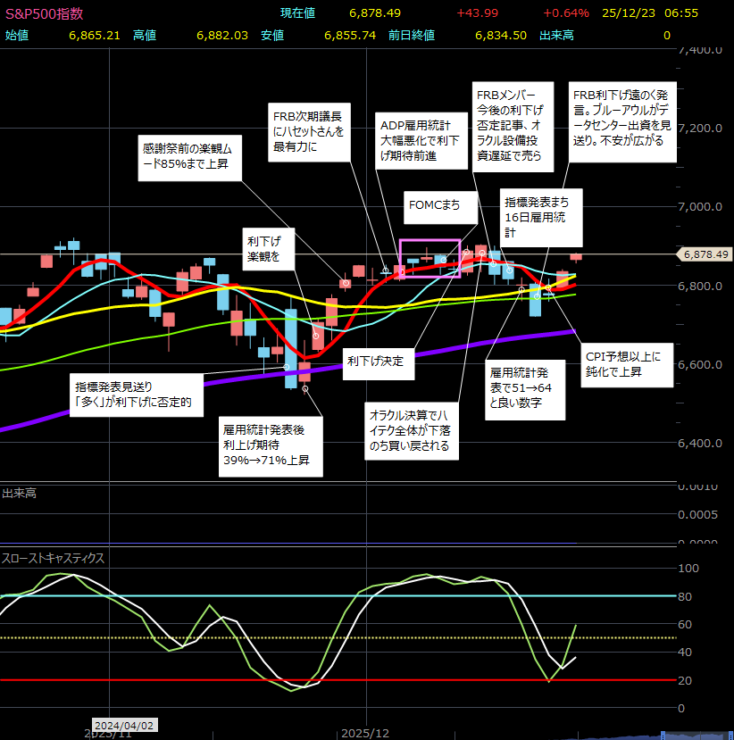734x740 pixels.
Task: Click the スローストキャスティクス panel title
Action: 54,558
